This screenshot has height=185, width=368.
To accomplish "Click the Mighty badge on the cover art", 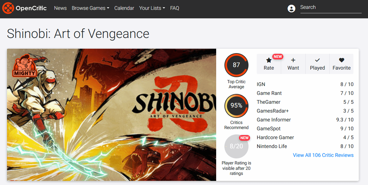I will pyautogui.click(x=24, y=65).
